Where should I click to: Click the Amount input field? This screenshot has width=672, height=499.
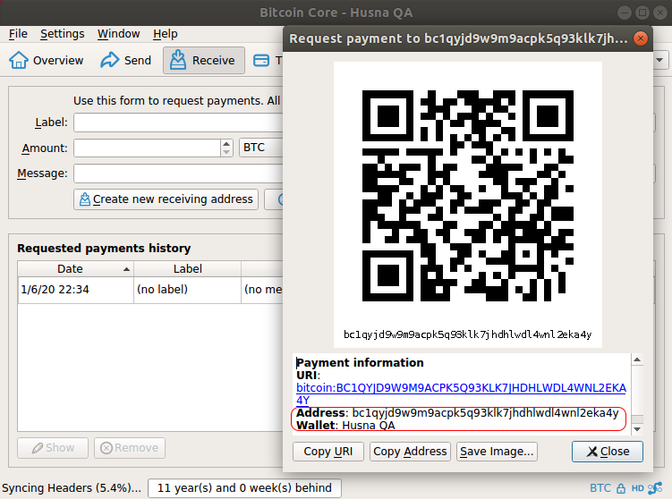coord(148,148)
